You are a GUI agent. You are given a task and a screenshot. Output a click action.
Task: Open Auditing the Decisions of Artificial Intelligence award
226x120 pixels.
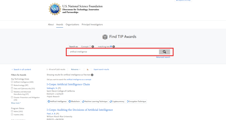coord(80,110)
